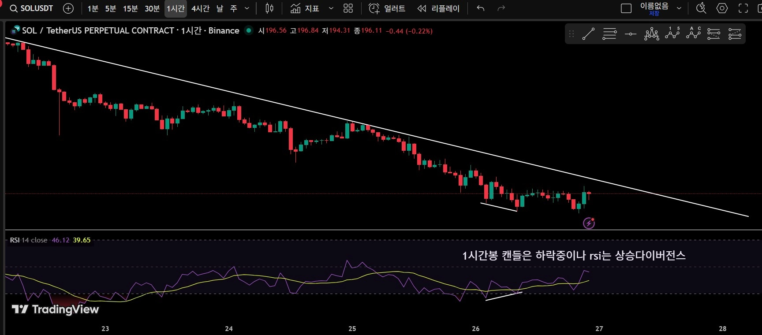Switch to the 15분 timeframe

pyautogui.click(x=130, y=9)
